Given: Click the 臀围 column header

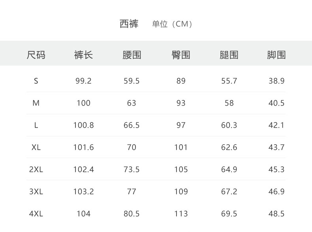Looking at the screenshot, I should coord(181,55).
